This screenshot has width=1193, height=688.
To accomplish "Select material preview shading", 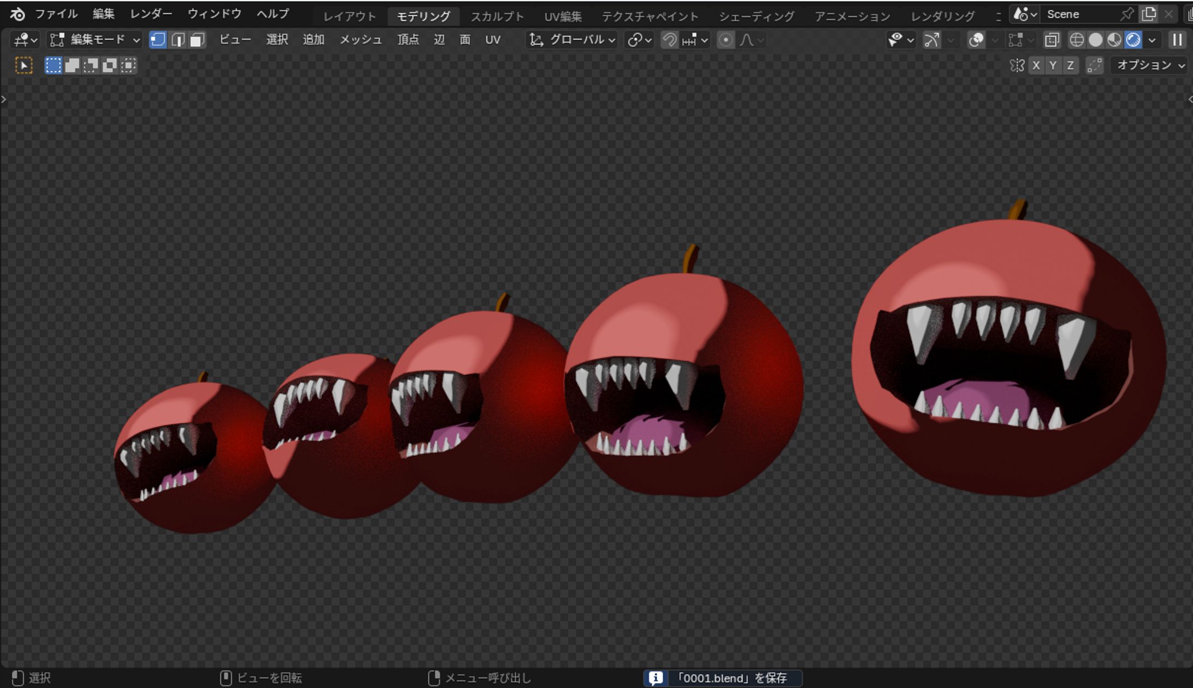I will (1114, 40).
